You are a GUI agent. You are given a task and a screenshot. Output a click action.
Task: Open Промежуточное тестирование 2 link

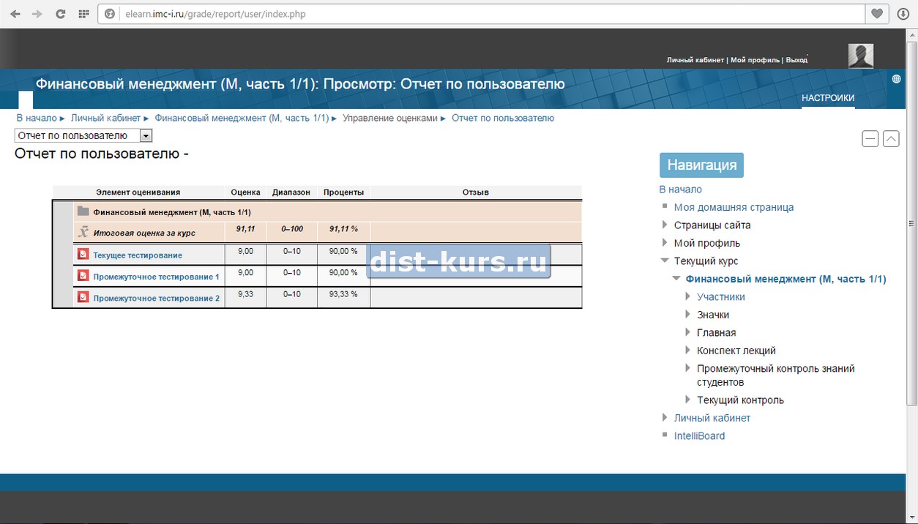(x=157, y=298)
